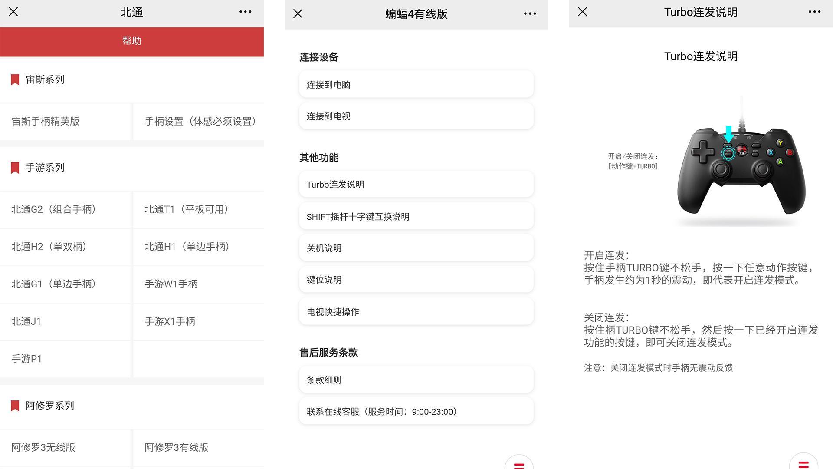833x469 pixels.
Task: Open the Turbo连发说明 entry
Action: coord(416,184)
